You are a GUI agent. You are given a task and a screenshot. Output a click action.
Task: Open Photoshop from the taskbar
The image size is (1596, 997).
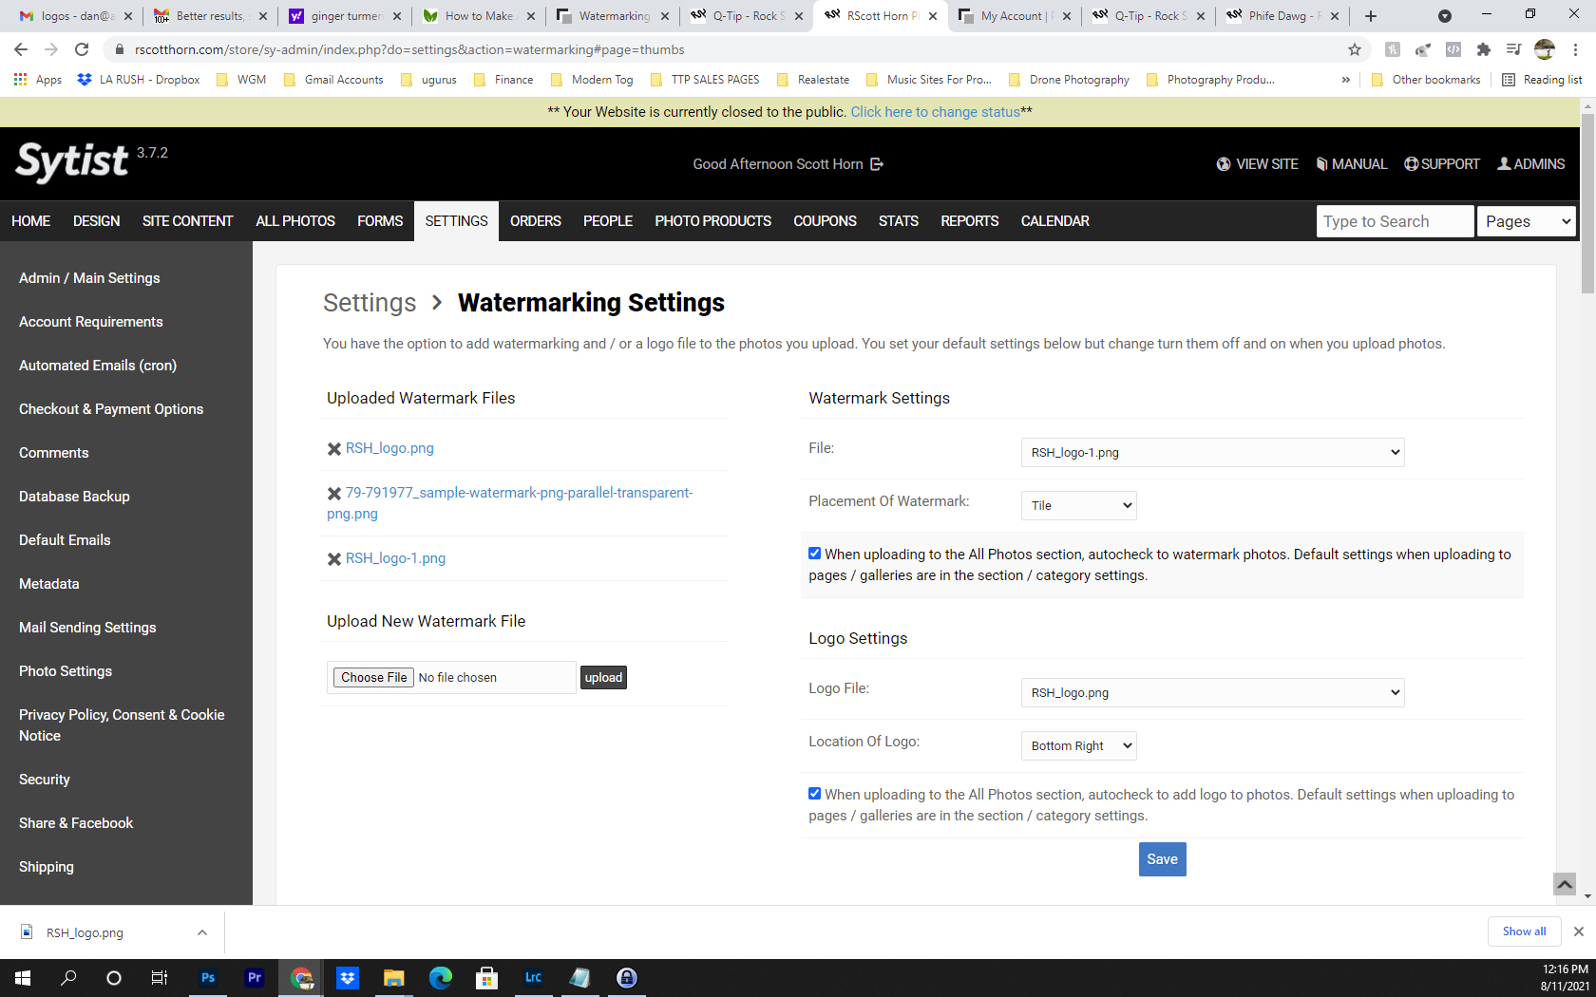(208, 977)
